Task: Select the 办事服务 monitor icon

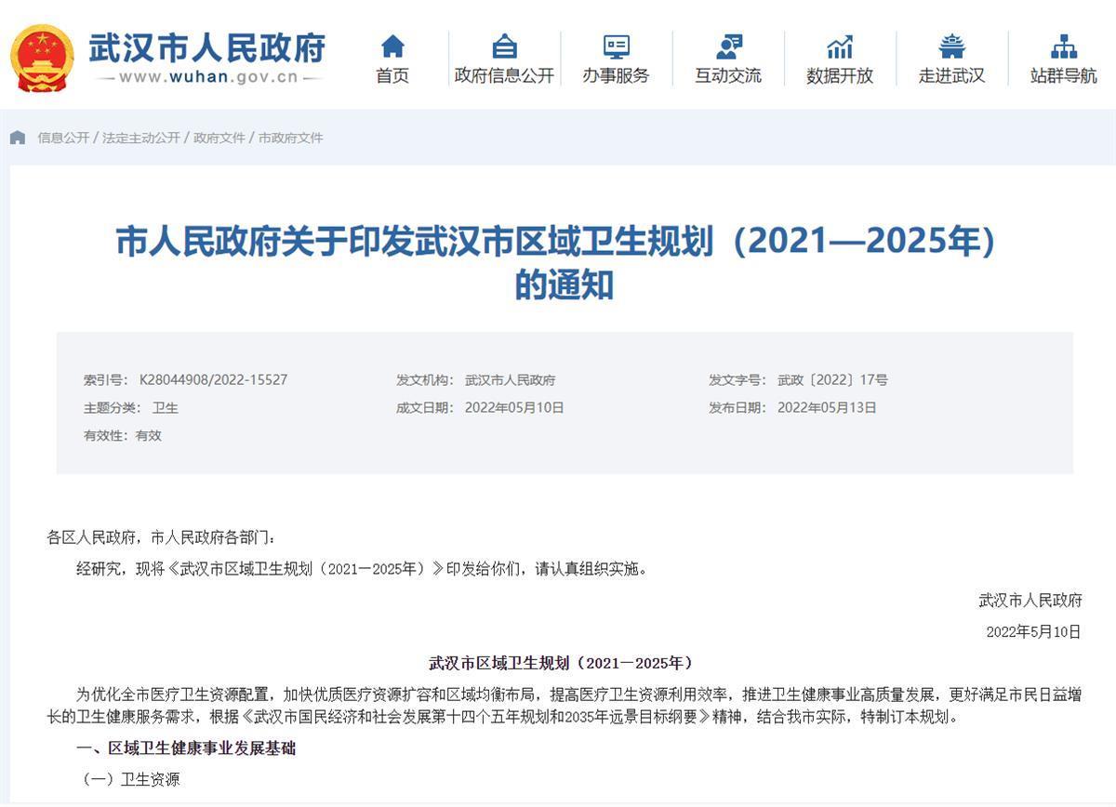Action: tap(616, 46)
